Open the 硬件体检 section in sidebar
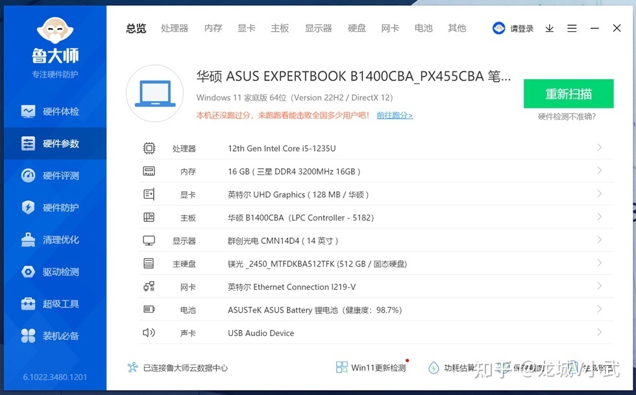Image resolution: width=636 pixels, height=395 pixels. pyautogui.click(x=55, y=111)
